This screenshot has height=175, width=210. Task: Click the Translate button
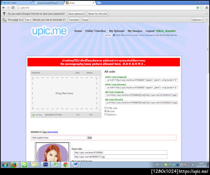73,20
